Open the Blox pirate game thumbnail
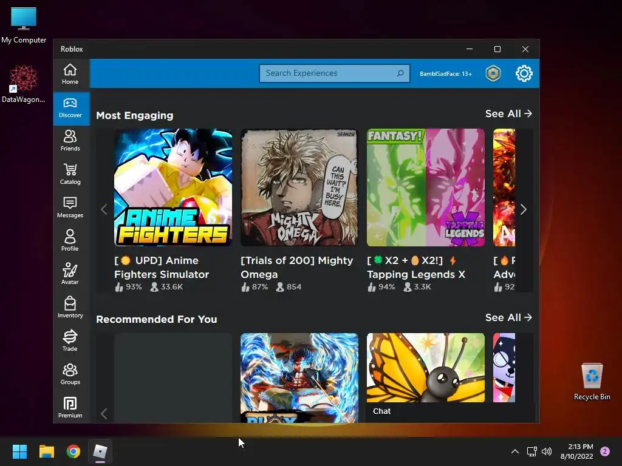The height and width of the screenshot is (466, 622). [299, 378]
